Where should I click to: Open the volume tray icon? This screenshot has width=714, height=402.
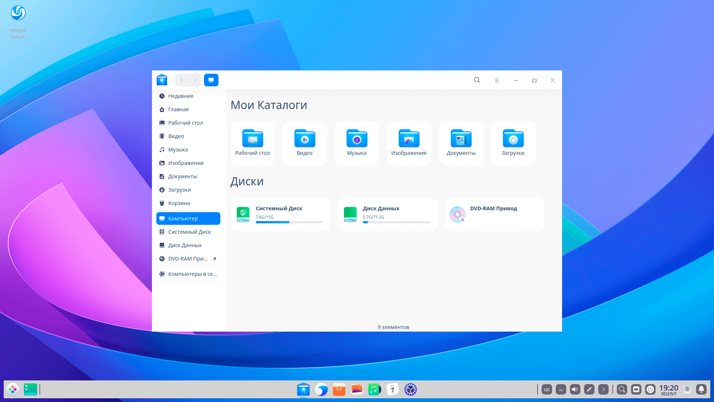click(x=575, y=389)
